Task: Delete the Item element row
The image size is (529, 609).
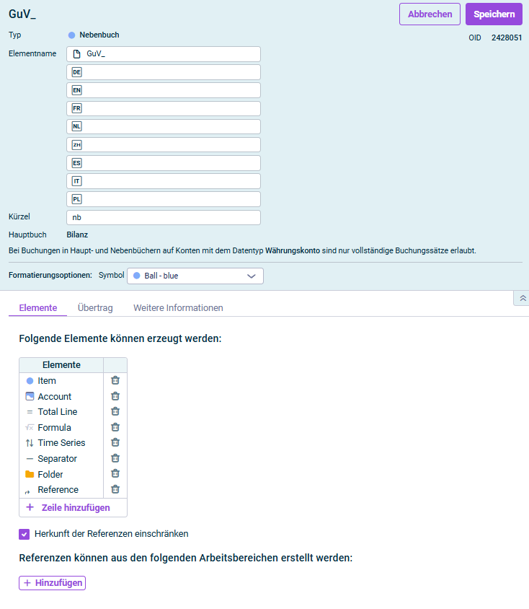Action: [115, 381]
